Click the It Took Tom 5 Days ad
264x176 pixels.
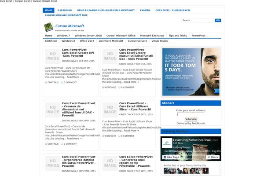[191, 72]
